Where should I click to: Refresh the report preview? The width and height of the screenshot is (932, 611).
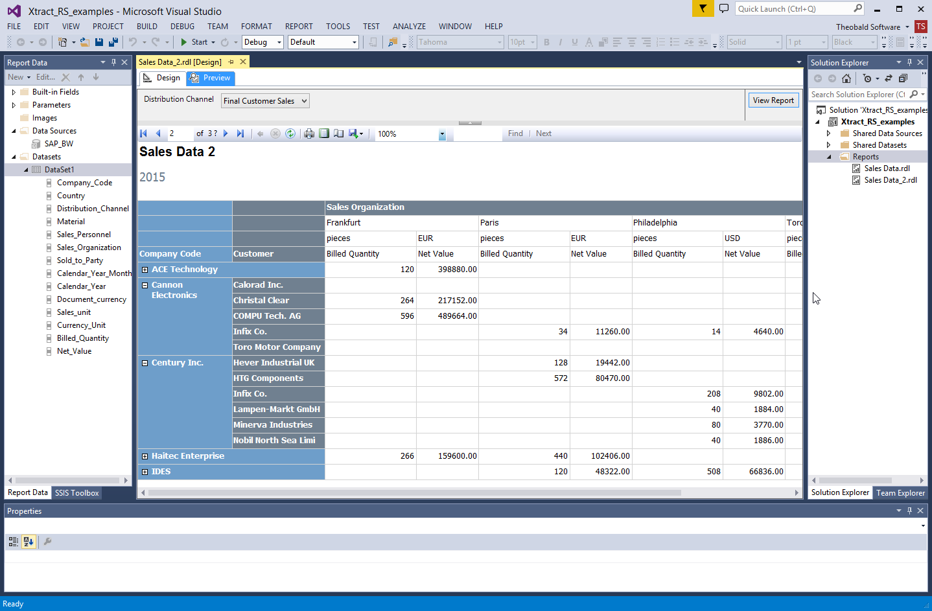pyautogui.click(x=290, y=133)
